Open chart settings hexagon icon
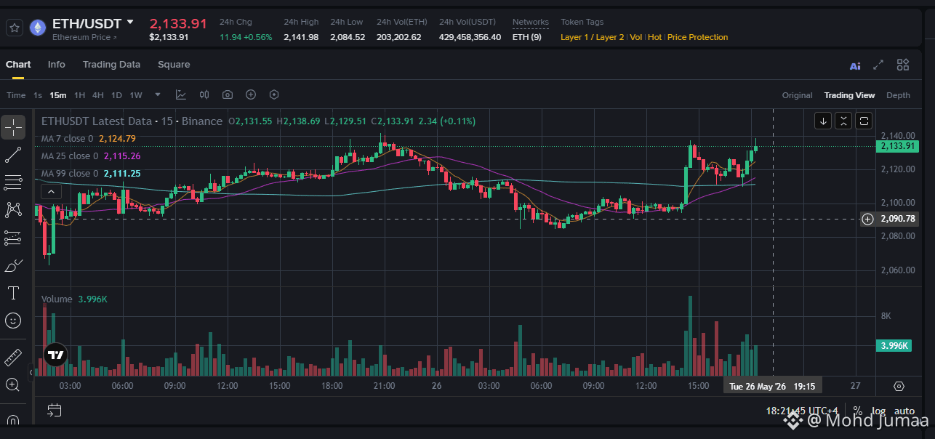935x439 pixels. (274, 94)
